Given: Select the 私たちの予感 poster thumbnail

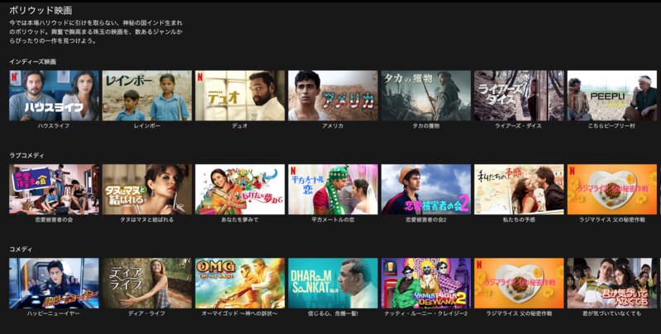Looking at the screenshot, I should tap(519, 190).
